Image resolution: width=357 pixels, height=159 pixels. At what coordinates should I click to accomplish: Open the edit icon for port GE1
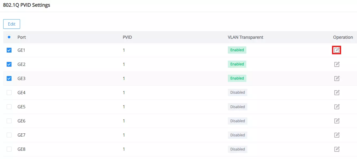[x=337, y=50]
